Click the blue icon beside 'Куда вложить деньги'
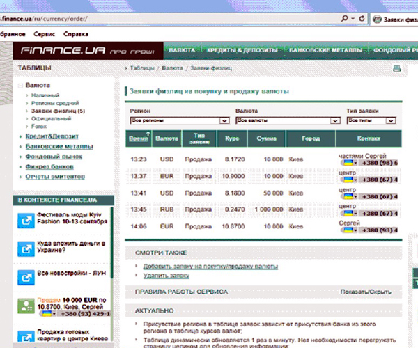The image size is (418, 348). pos(26,249)
